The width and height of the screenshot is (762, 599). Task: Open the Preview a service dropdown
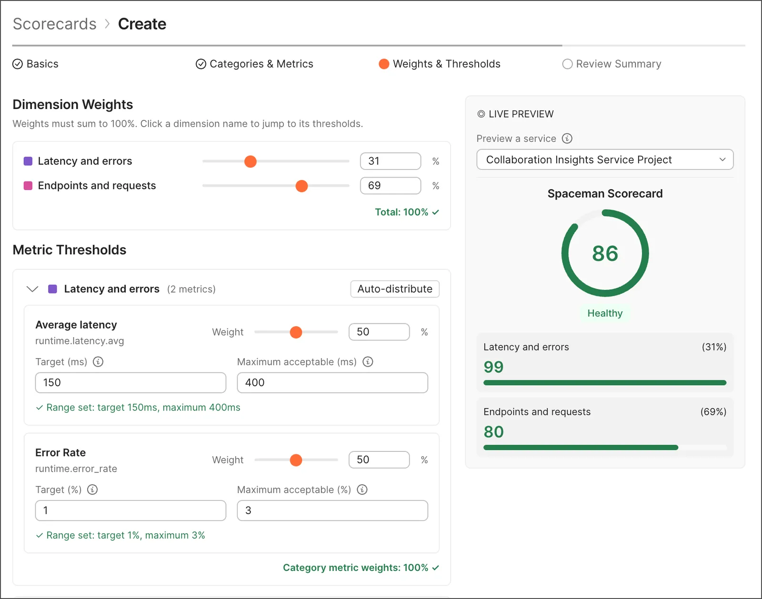605,160
